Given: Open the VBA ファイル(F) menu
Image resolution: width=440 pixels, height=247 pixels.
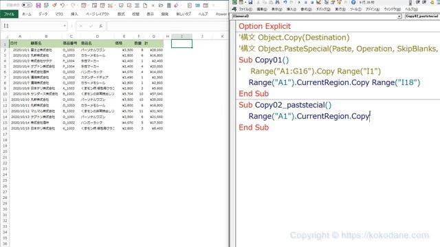Looking at the screenshot, I should tap(245, 9).
